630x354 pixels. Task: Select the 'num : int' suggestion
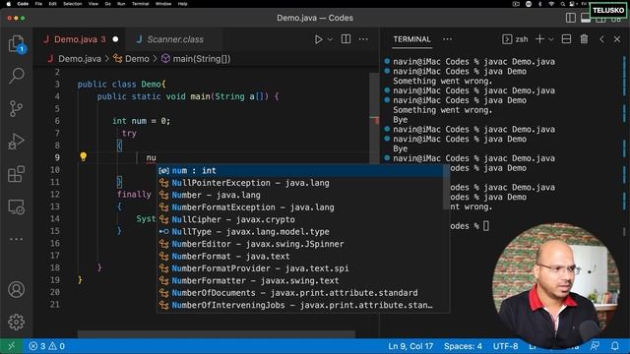click(303, 170)
